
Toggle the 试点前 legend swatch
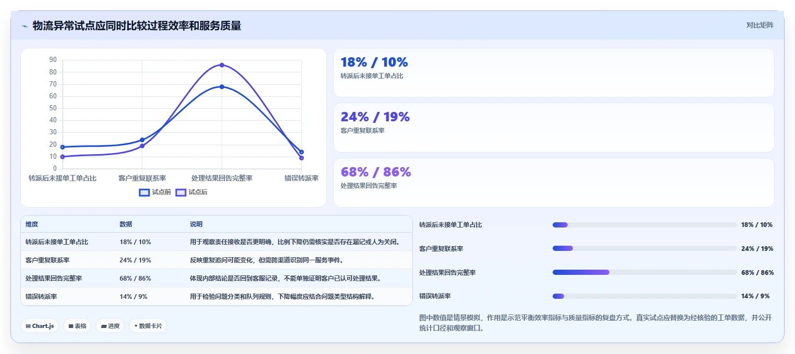pyautogui.click(x=144, y=192)
